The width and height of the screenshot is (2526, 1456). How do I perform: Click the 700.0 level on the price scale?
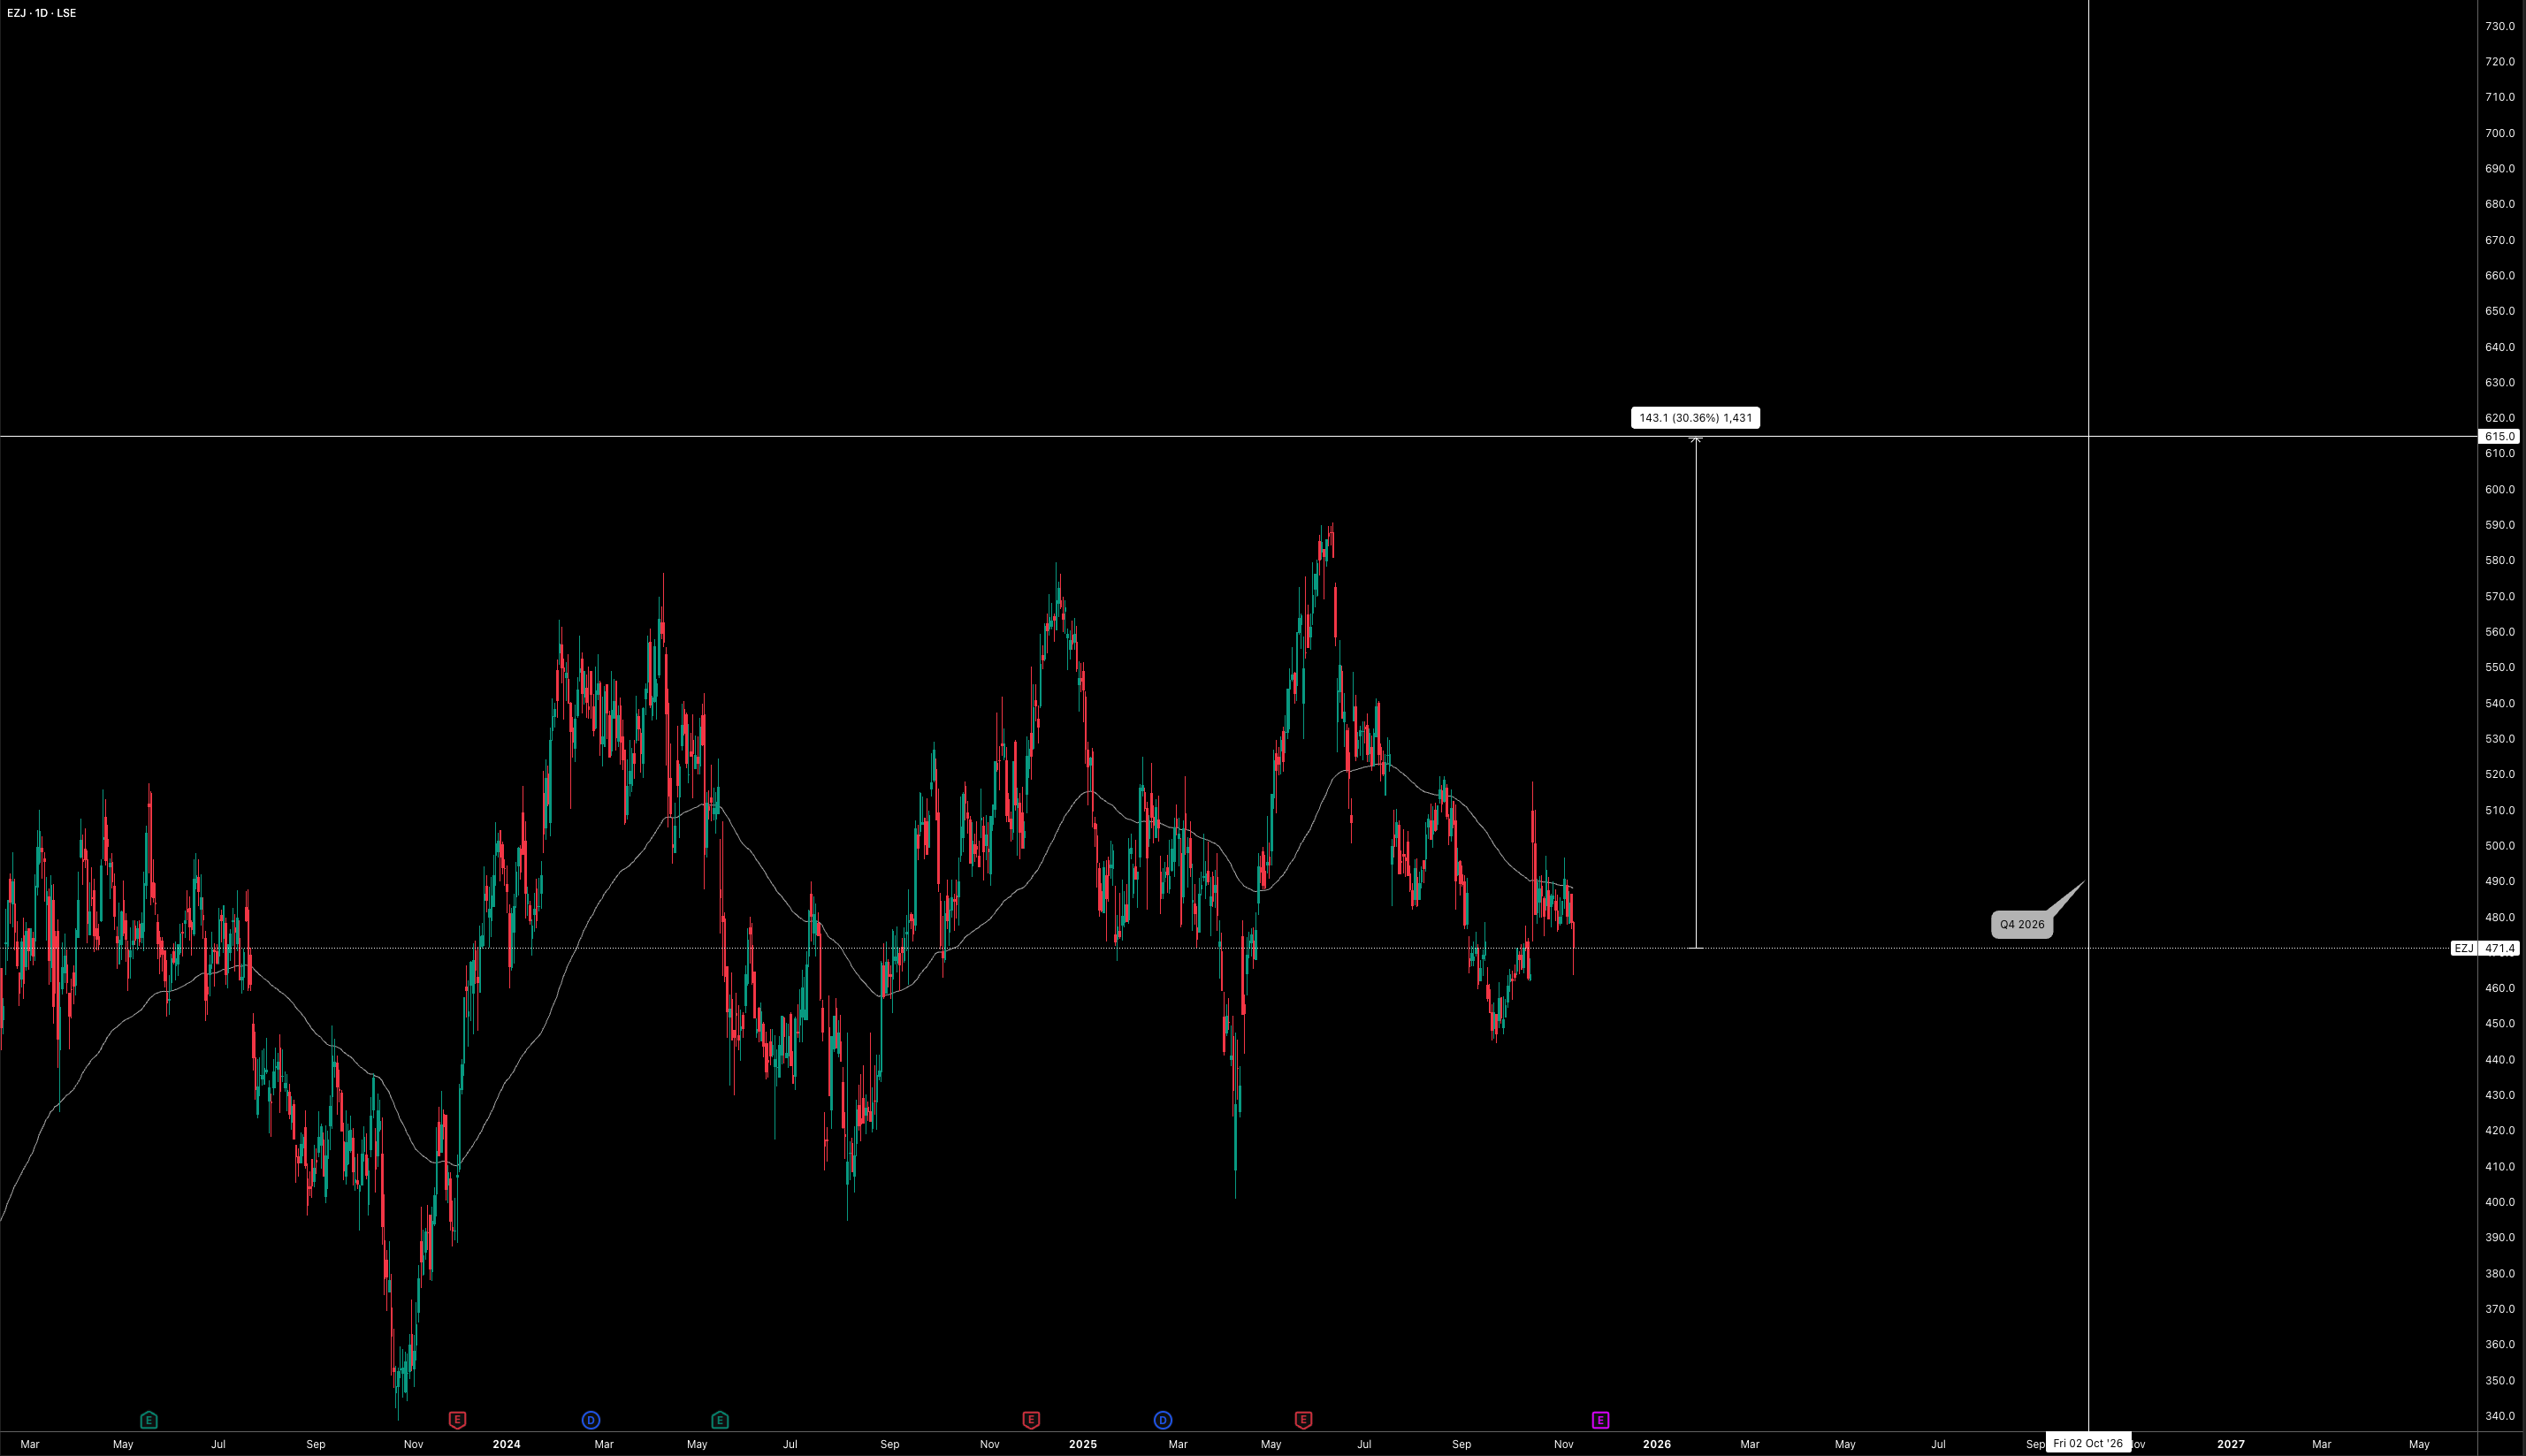(2499, 133)
